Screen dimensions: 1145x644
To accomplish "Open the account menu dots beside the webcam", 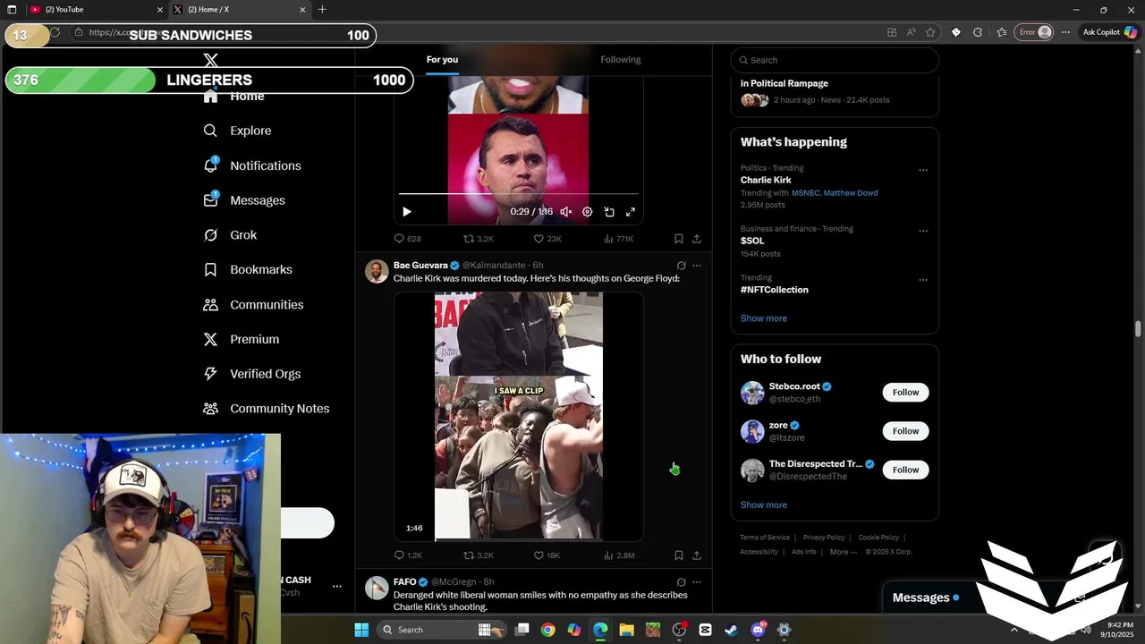I will [337, 587].
